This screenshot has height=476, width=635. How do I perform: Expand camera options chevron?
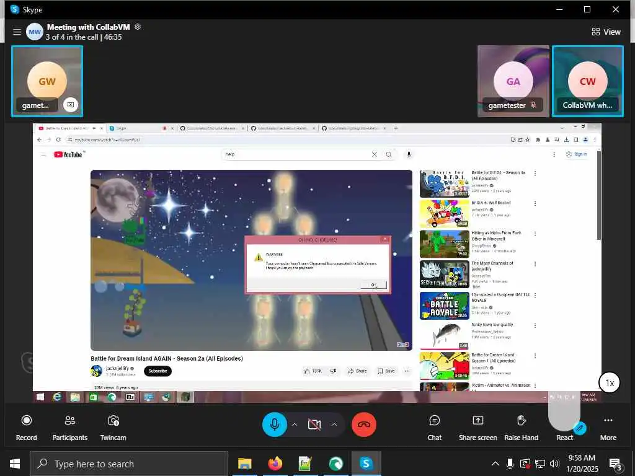click(x=334, y=424)
